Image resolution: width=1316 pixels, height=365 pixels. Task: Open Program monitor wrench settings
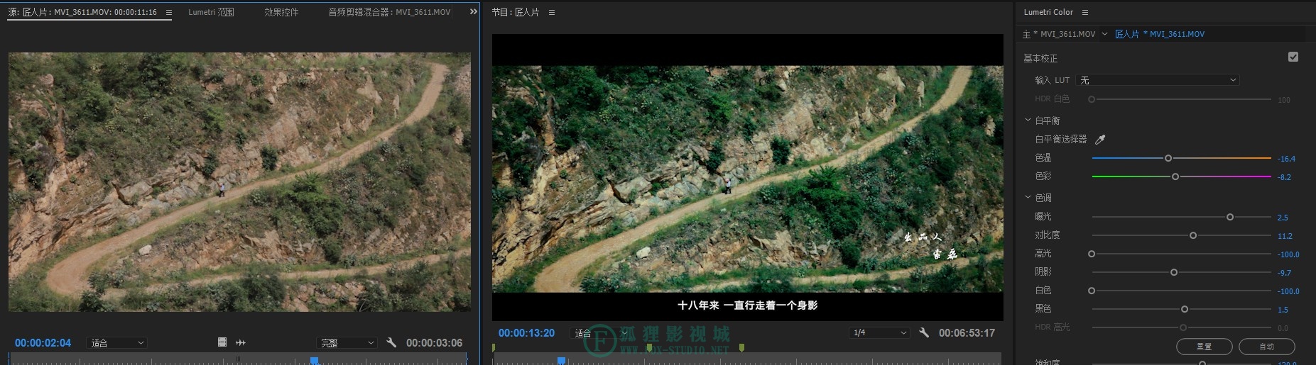click(x=924, y=332)
